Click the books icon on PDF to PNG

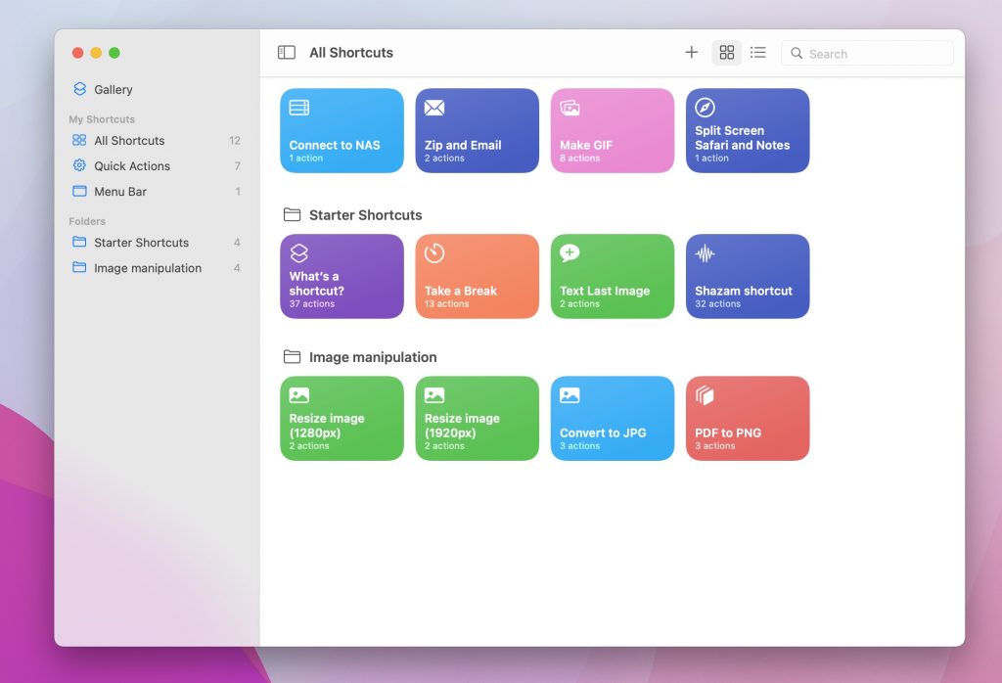(x=705, y=395)
